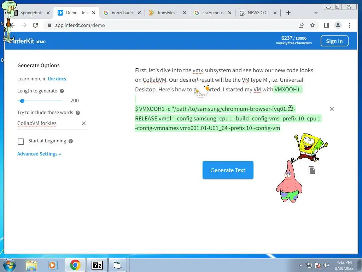Open the browser side panel icon

[326, 25]
